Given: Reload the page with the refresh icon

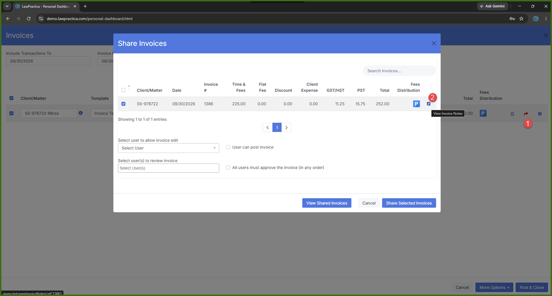Looking at the screenshot, I should tap(28, 19).
